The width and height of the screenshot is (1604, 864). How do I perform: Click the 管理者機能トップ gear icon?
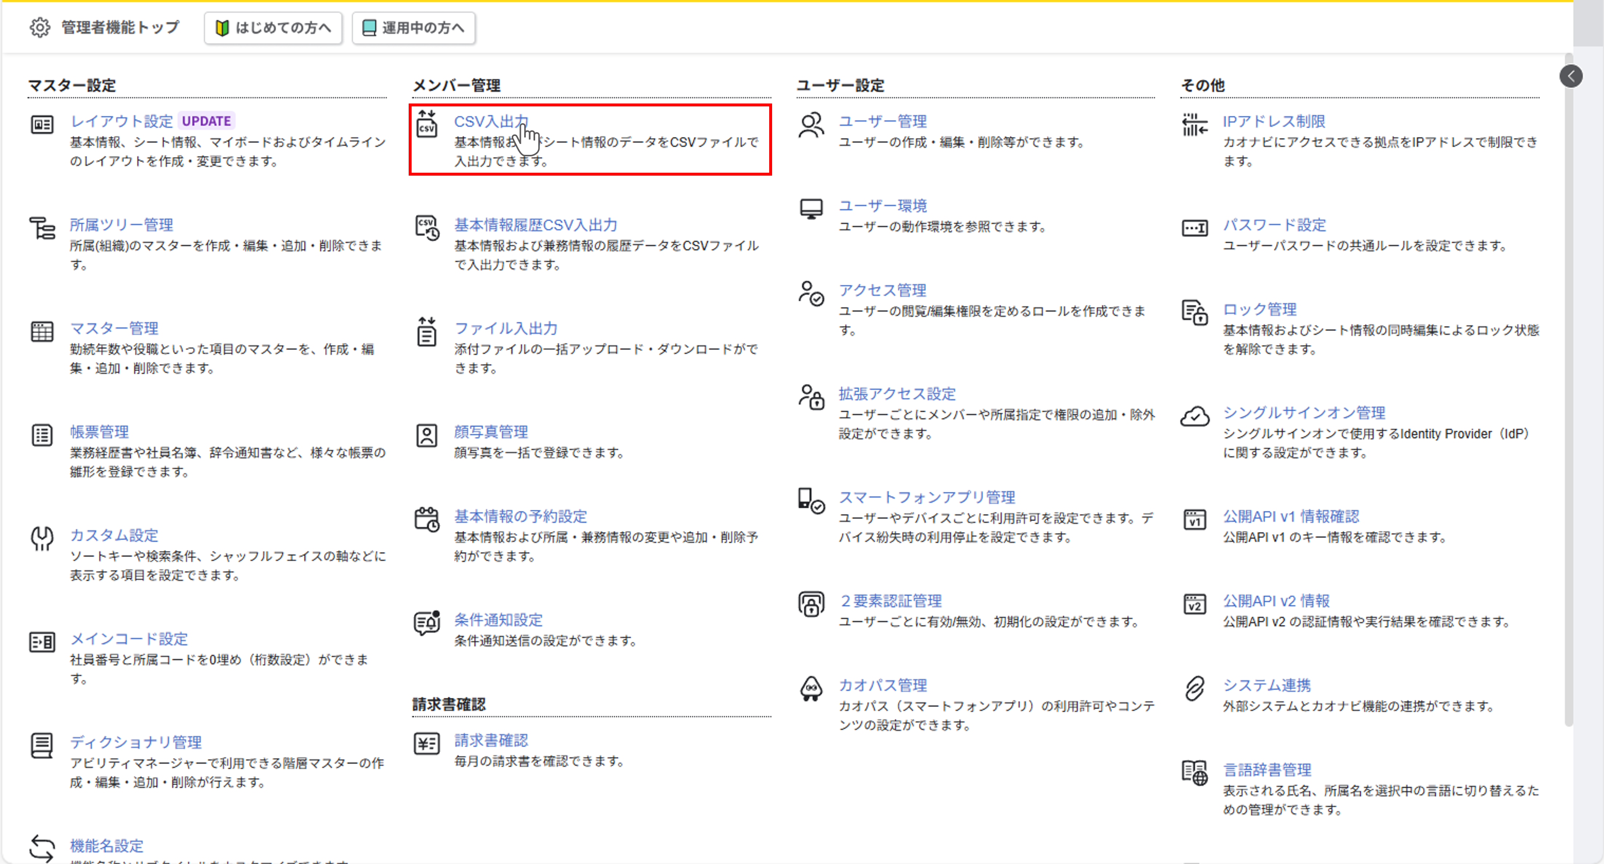pyautogui.click(x=40, y=27)
